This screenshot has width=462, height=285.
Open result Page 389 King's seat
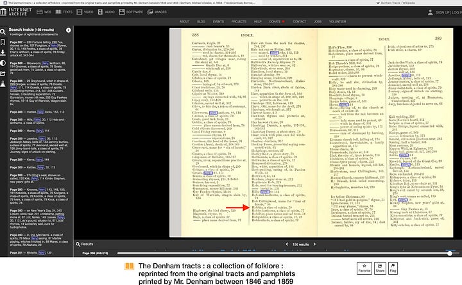click(x=38, y=178)
